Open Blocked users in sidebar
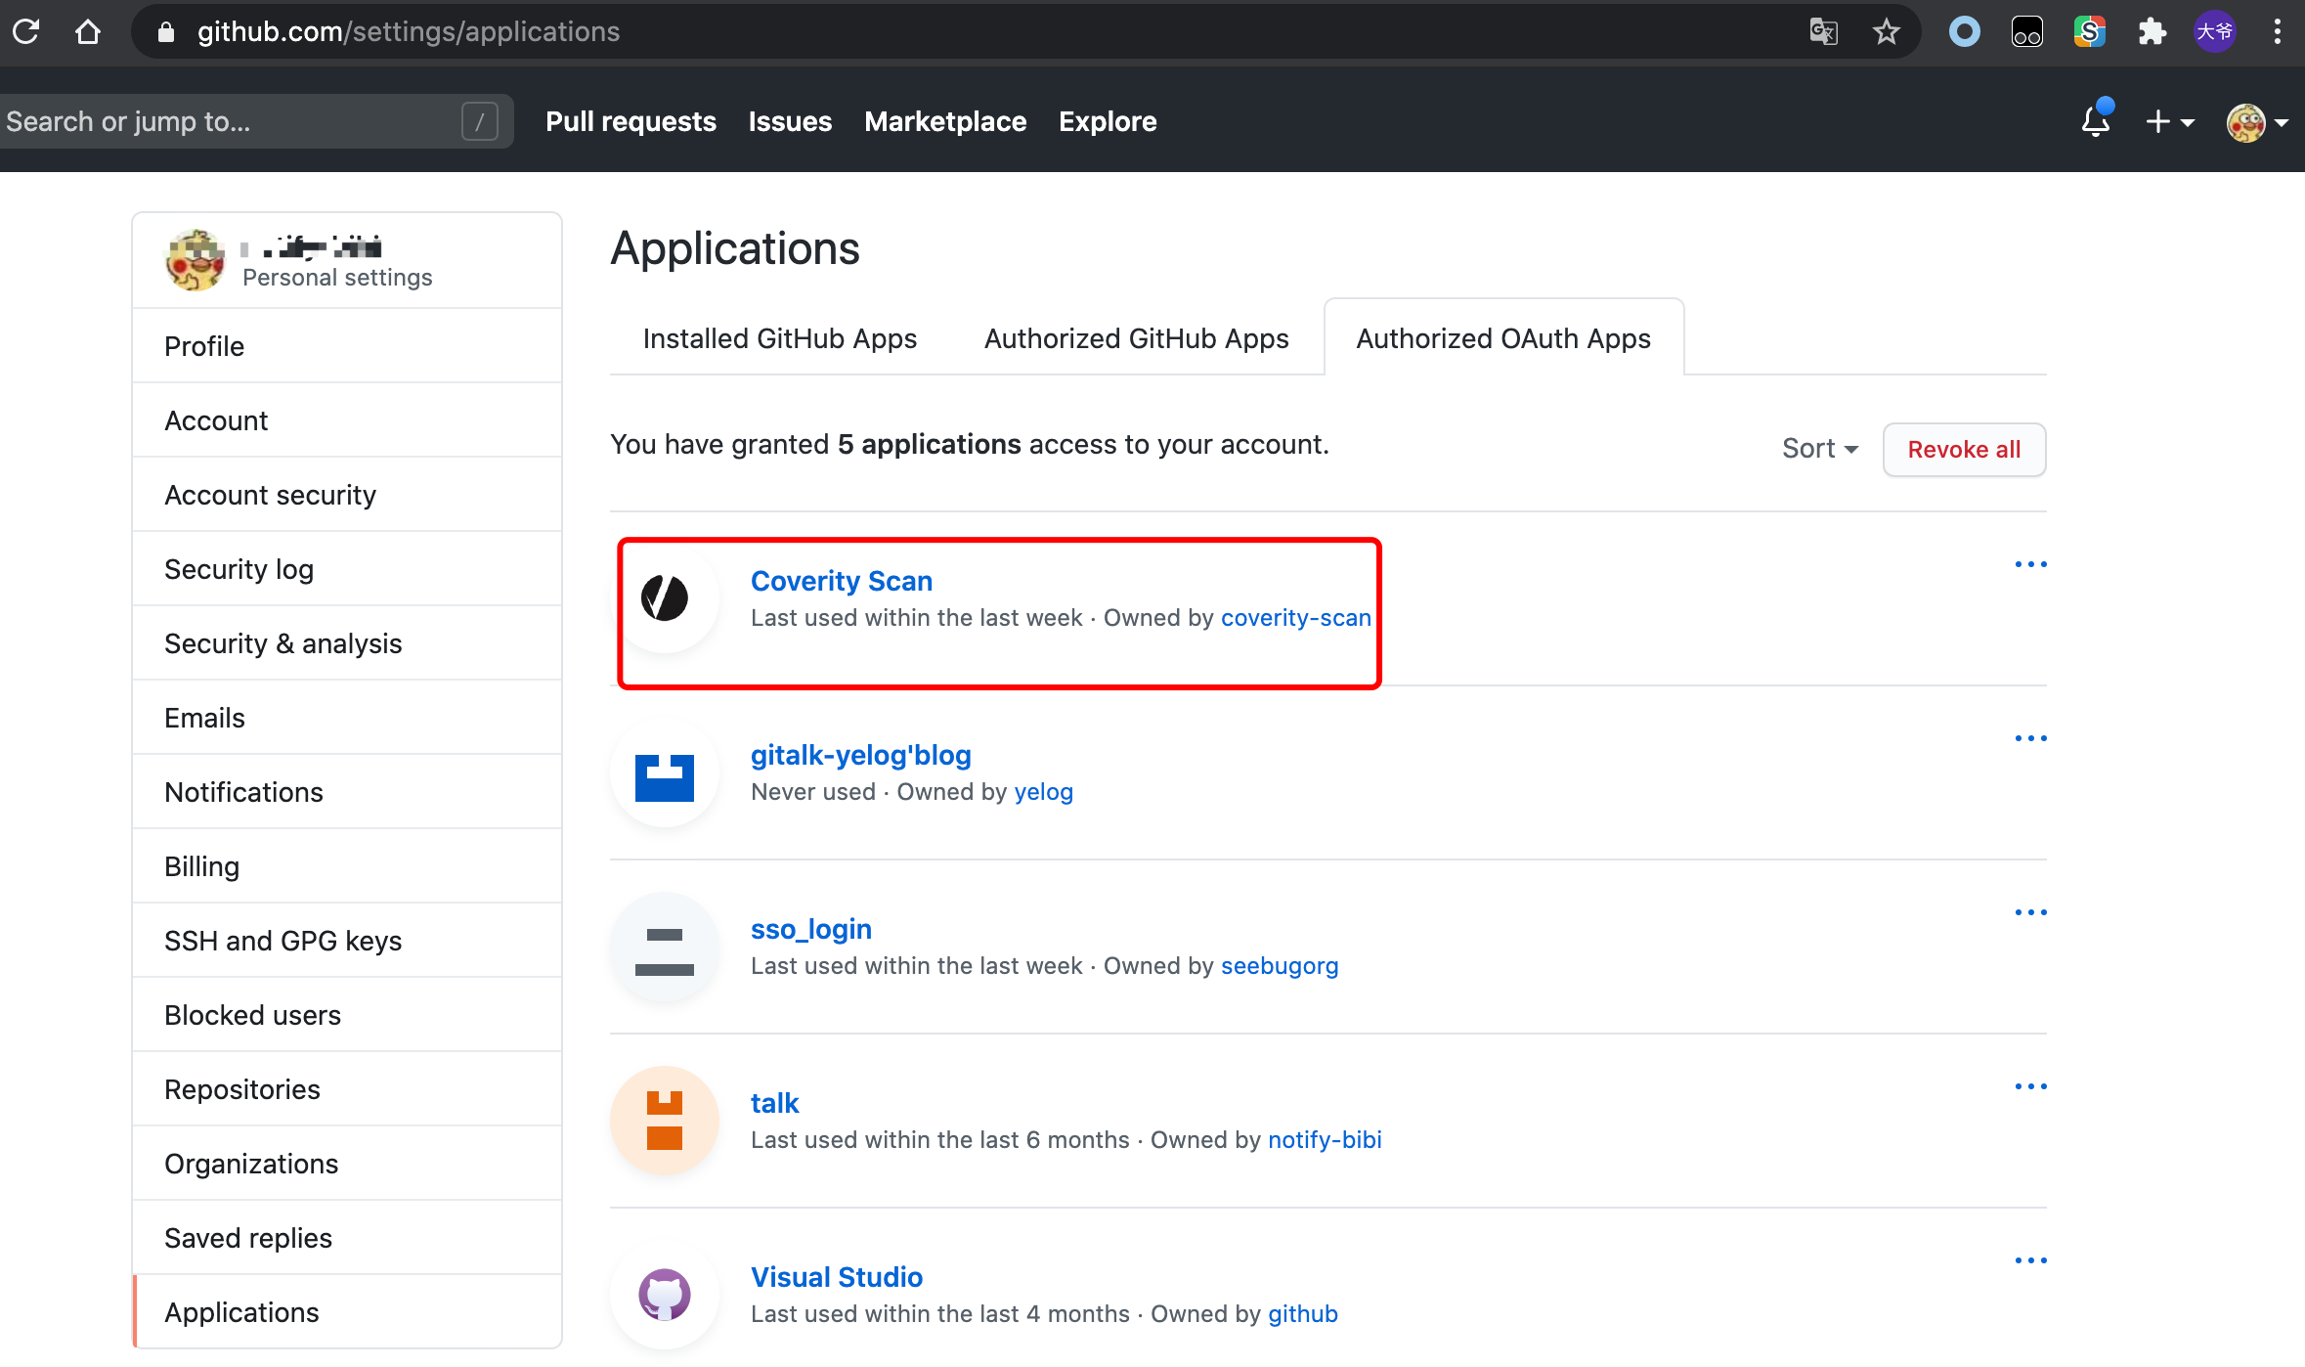 [347, 1015]
